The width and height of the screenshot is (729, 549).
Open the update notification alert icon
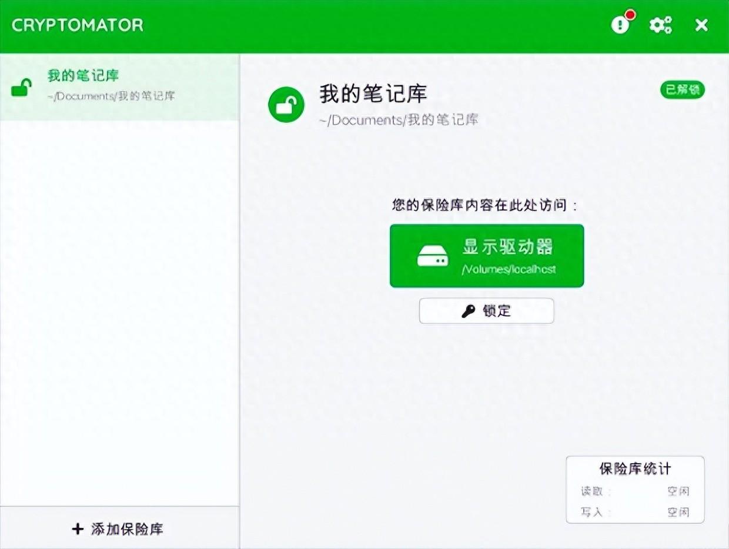[622, 24]
